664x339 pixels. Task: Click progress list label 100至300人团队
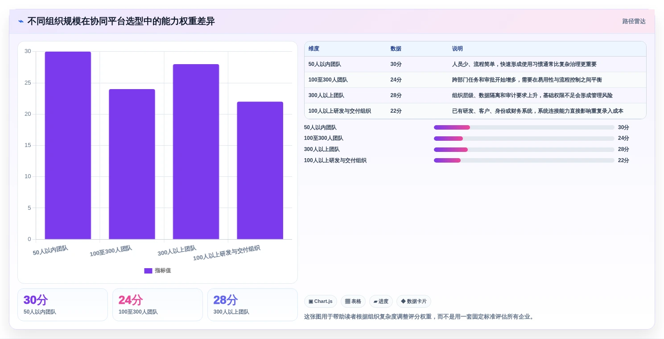[x=324, y=139]
